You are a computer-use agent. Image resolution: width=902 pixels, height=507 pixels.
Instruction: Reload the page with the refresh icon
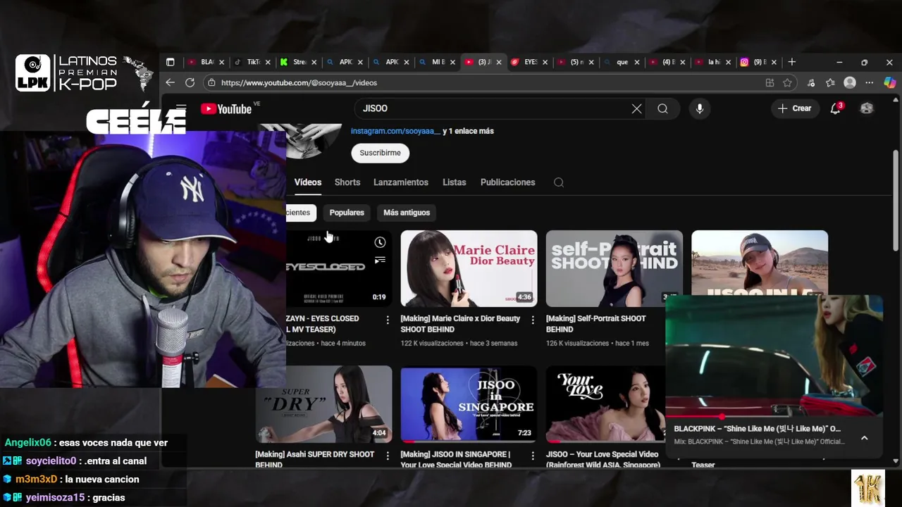pyautogui.click(x=190, y=82)
